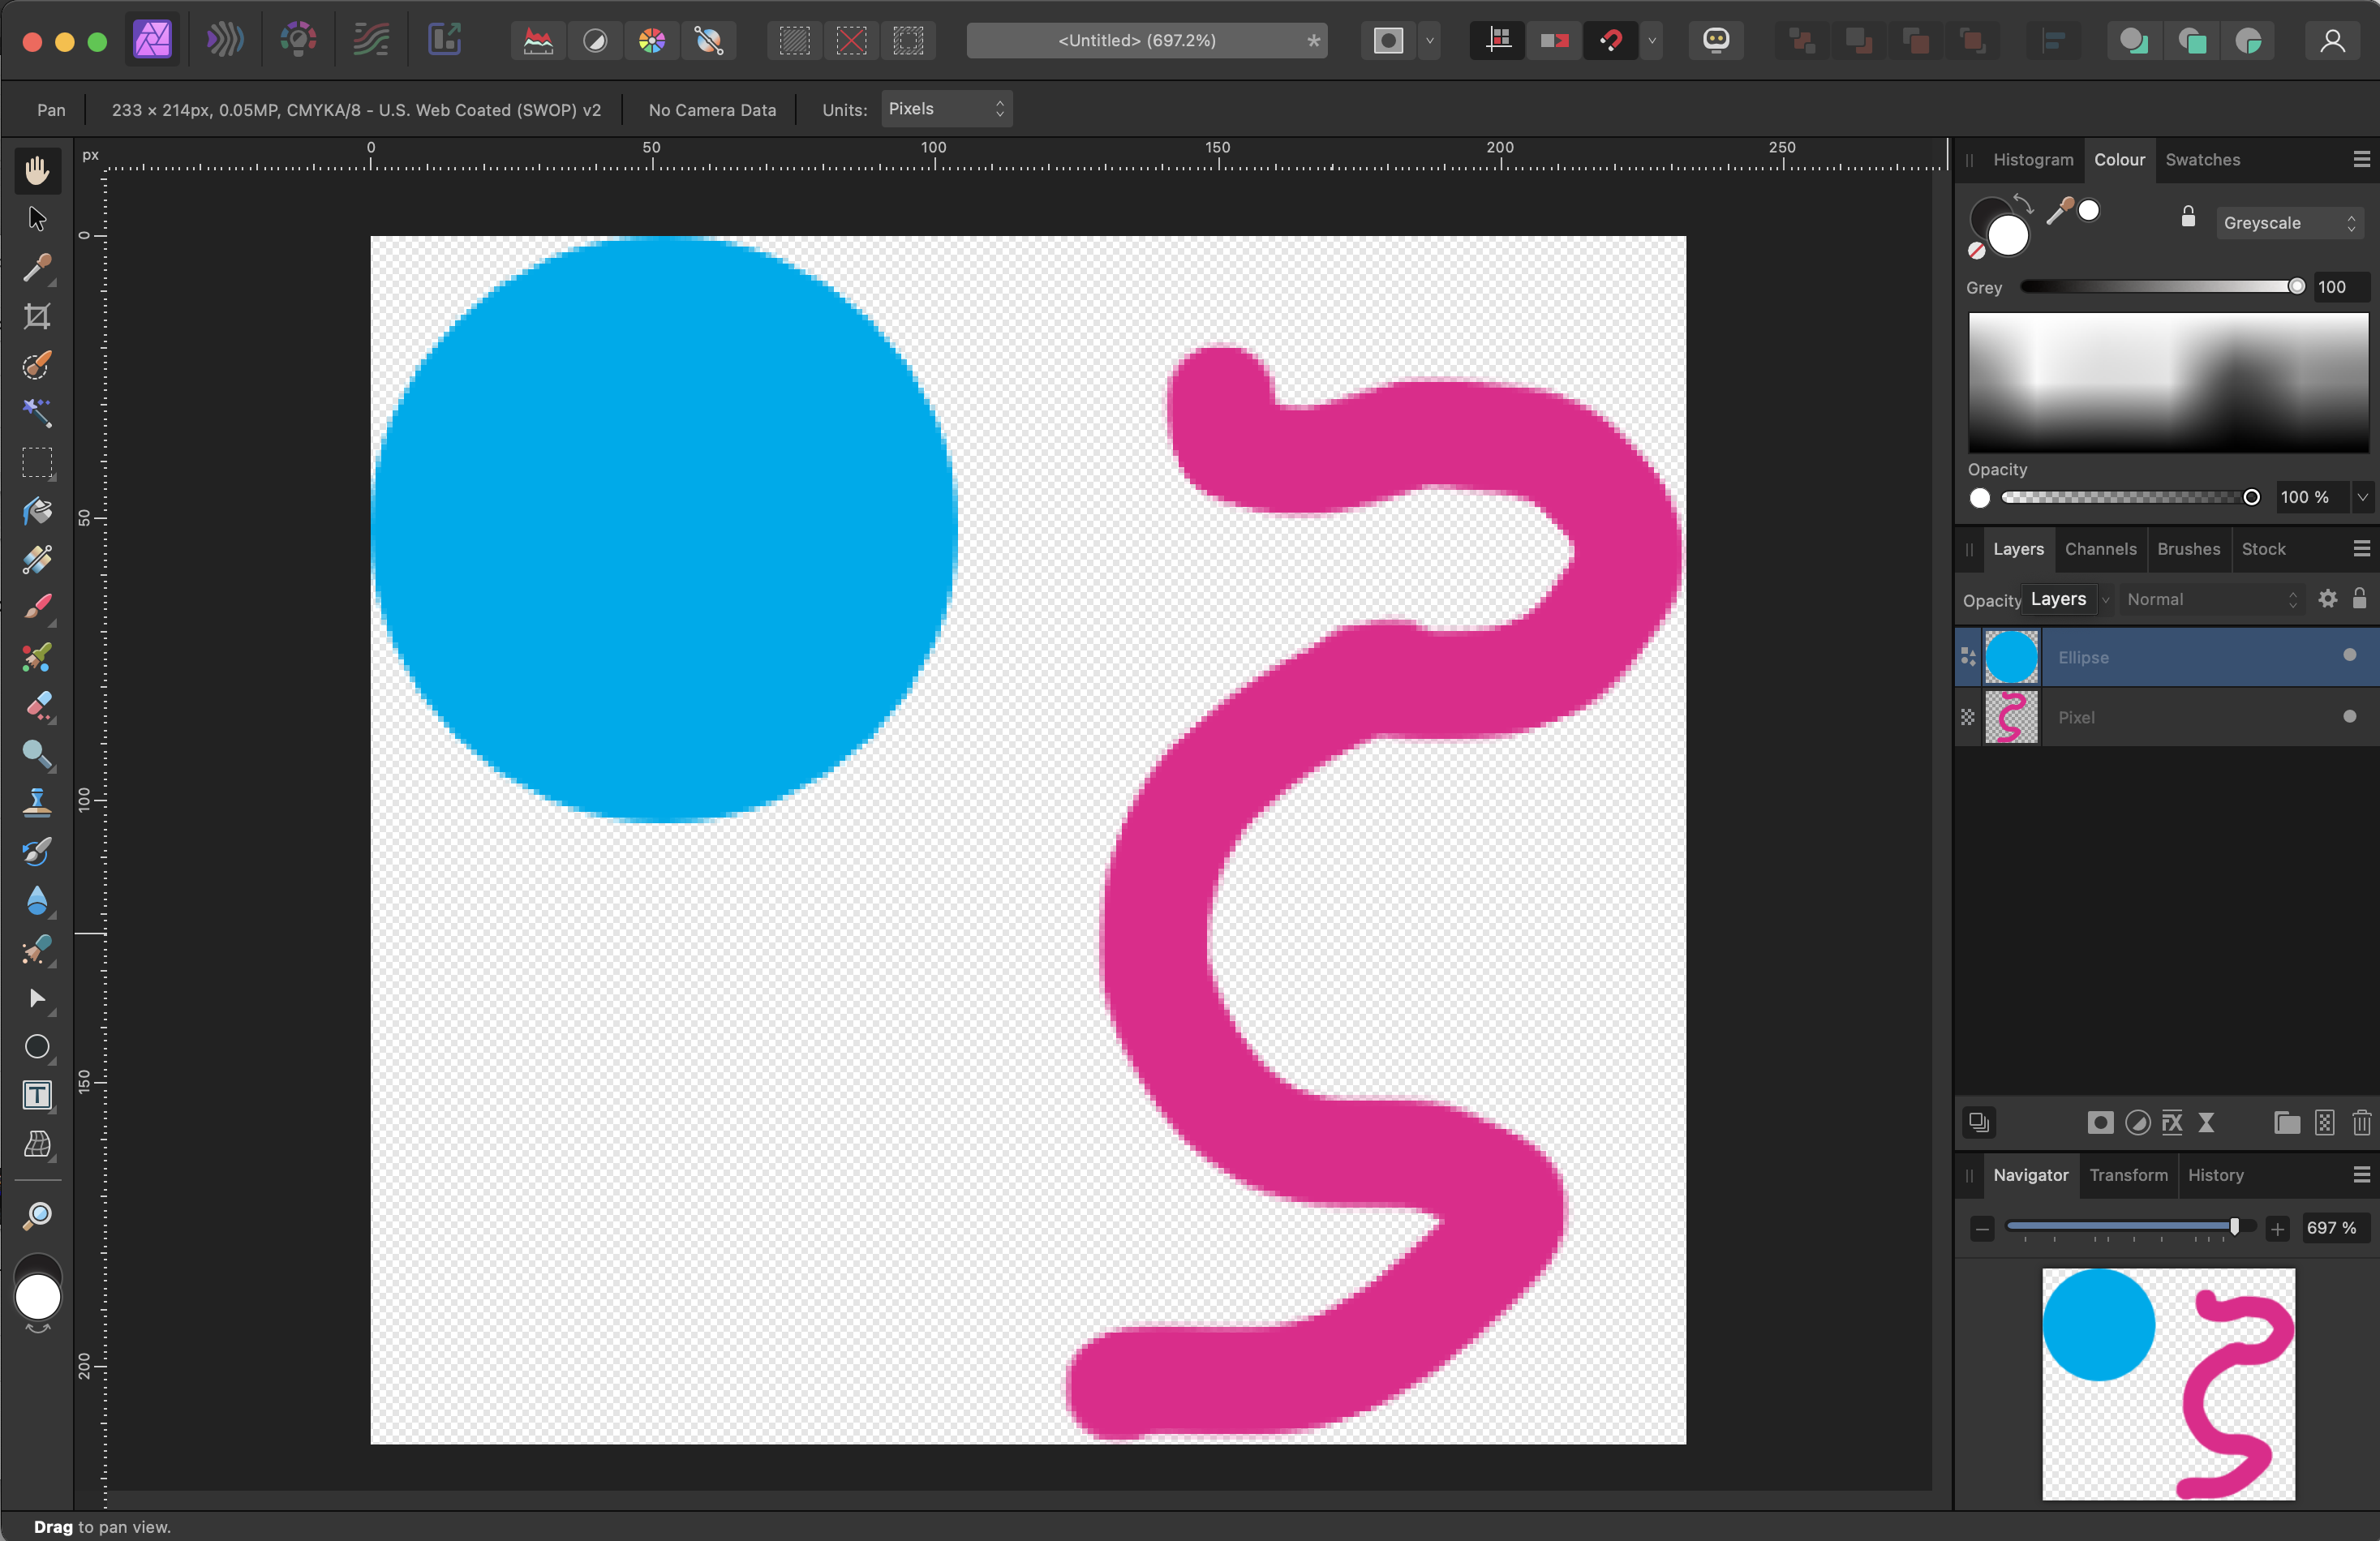Toggle visibility of the Pixel layer
Image resolution: width=2380 pixels, height=1541 pixels.
(2349, 716)
